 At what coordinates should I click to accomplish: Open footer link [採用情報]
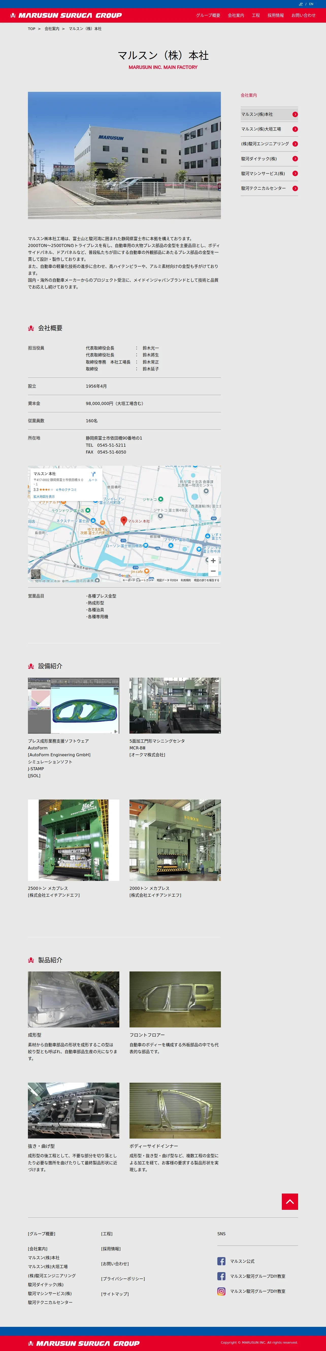[111, 1249]
